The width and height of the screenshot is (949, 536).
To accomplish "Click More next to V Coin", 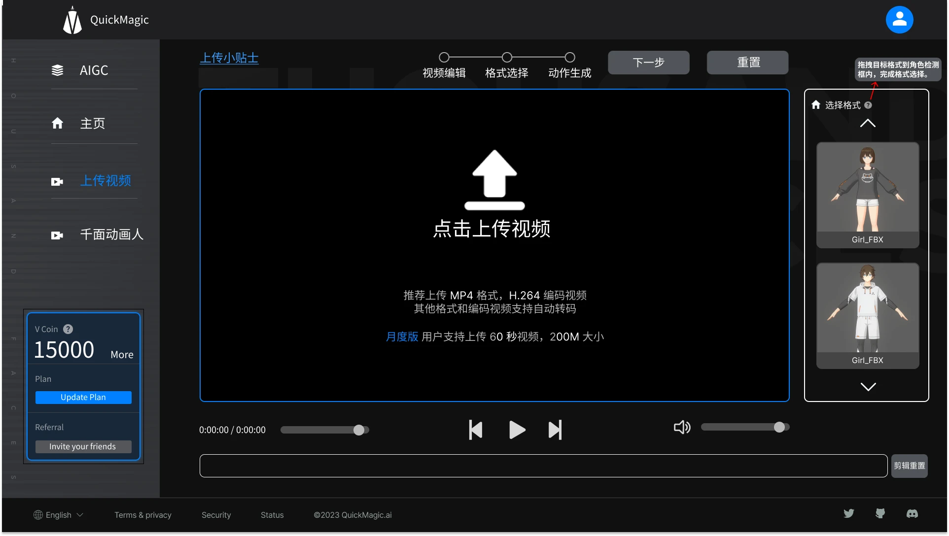I will point(122,355).
